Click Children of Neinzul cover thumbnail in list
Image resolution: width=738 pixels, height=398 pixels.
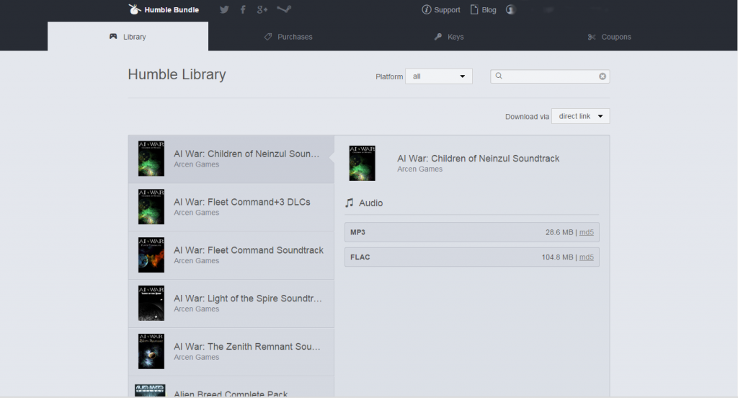[151, 159]
